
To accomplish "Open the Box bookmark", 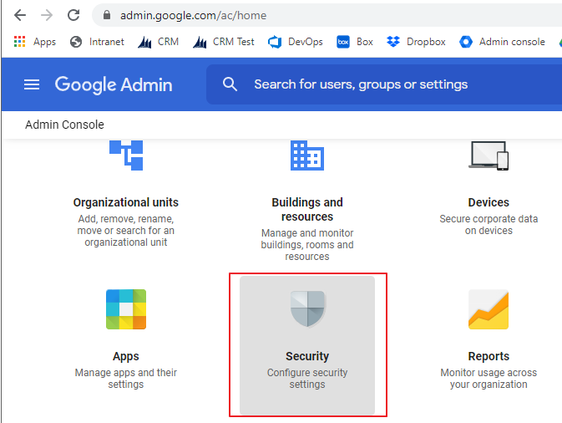I will click(355, 42).
